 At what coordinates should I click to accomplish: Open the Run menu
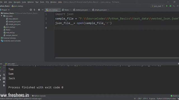pyautogui.click(x=37, y=2)
